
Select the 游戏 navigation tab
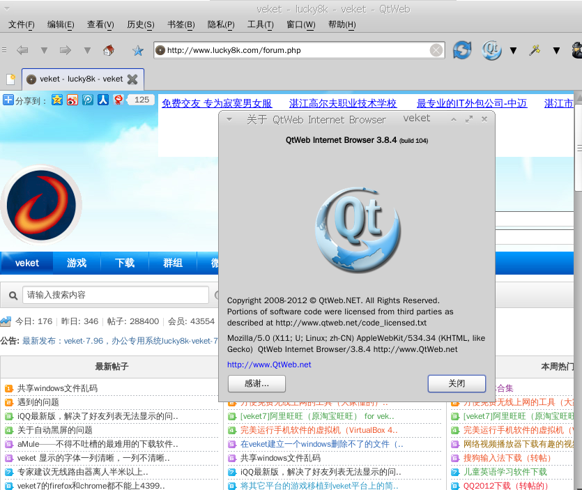[77, 263]
